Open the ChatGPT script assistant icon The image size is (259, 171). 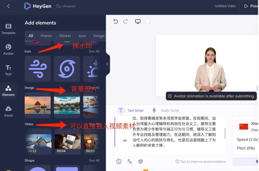pos(140,161)
